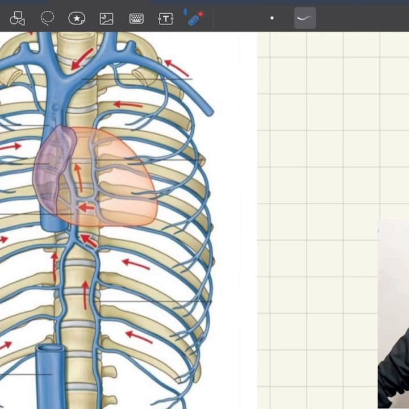Click the purple shaded right atrium region
The image size is (409, 409).
54,170
